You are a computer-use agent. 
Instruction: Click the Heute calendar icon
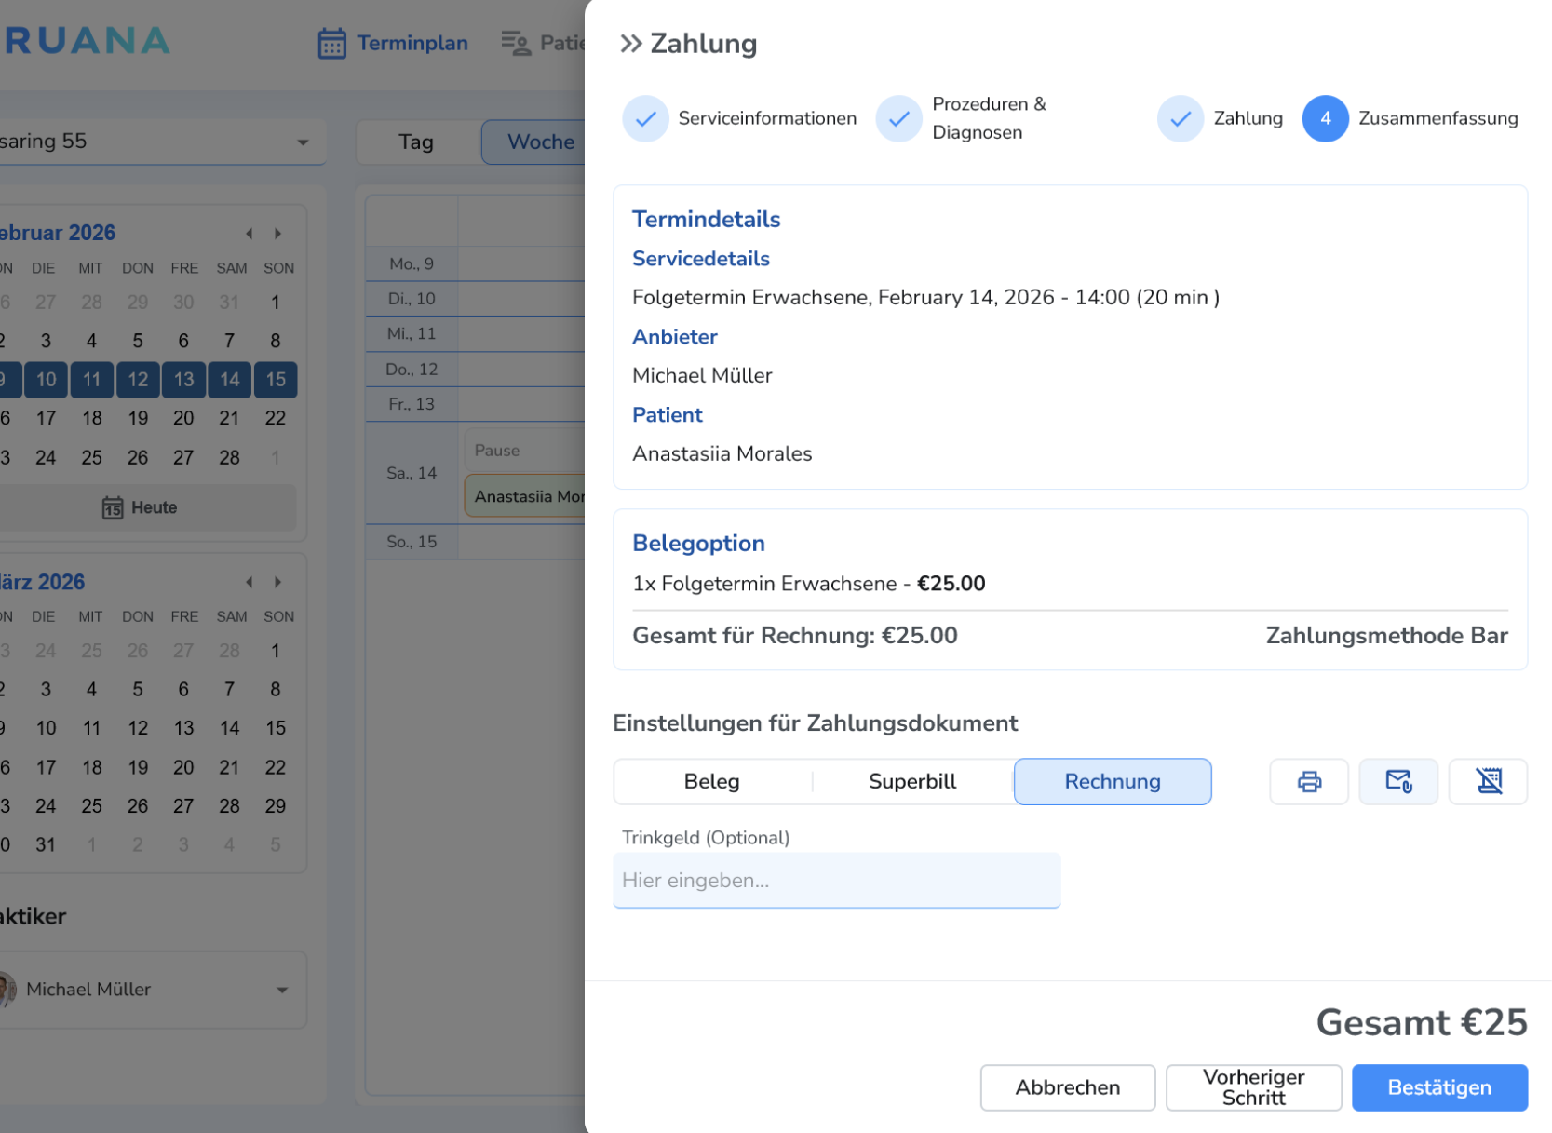[x=113, y=507]
